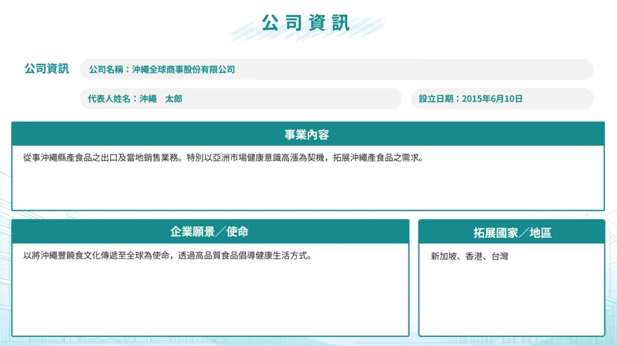Click the 公司資訊 title at the top

(305, 23)
